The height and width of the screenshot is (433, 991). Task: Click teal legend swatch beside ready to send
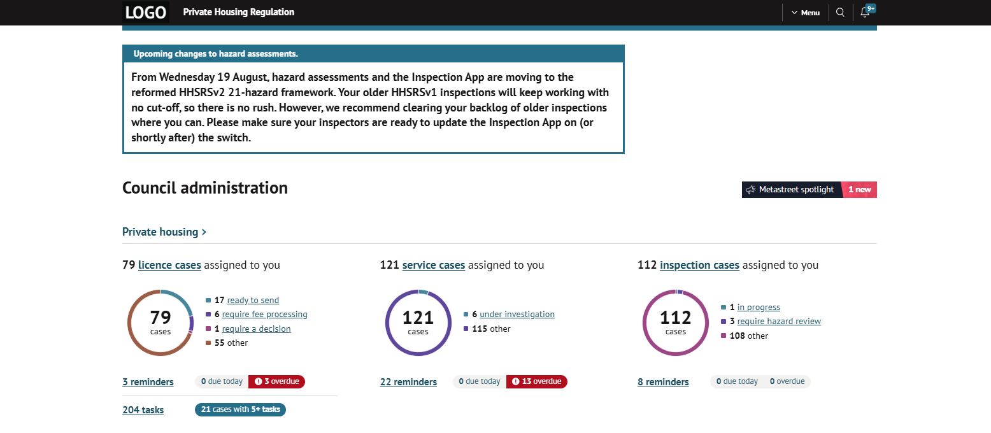[208, 301]
